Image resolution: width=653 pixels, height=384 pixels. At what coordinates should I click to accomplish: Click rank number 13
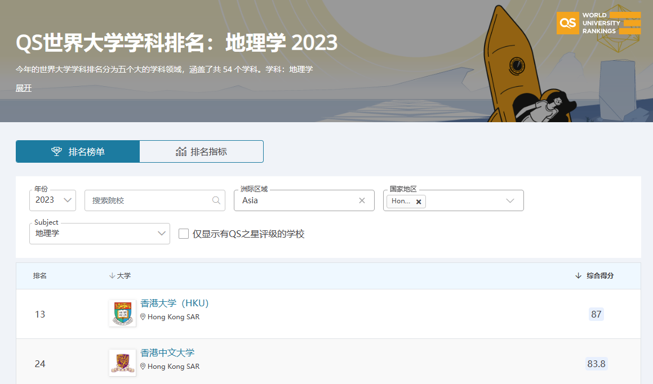click(40, 314)
